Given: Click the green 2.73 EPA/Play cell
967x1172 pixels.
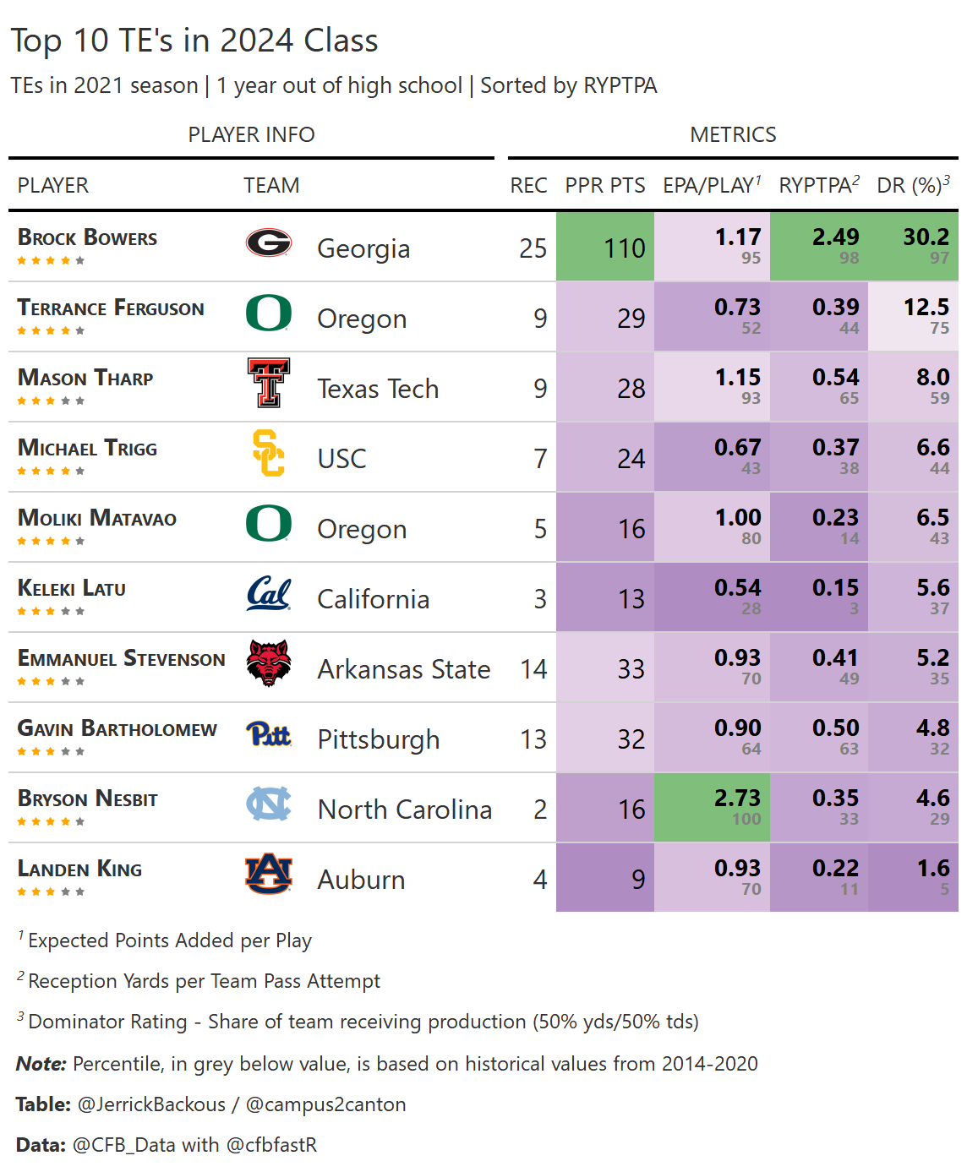Looking at the screenshot, I should (712, 807).
